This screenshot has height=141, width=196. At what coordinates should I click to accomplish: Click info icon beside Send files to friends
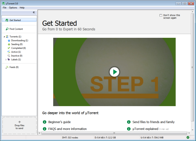pos(129,122)
